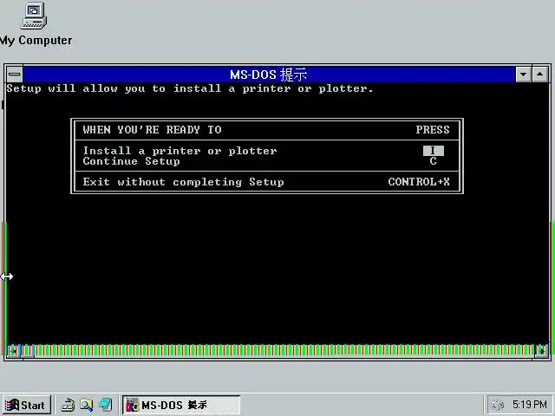Click the magnifier quick launch icon
555x416 pixels.
tap(87, 405)
